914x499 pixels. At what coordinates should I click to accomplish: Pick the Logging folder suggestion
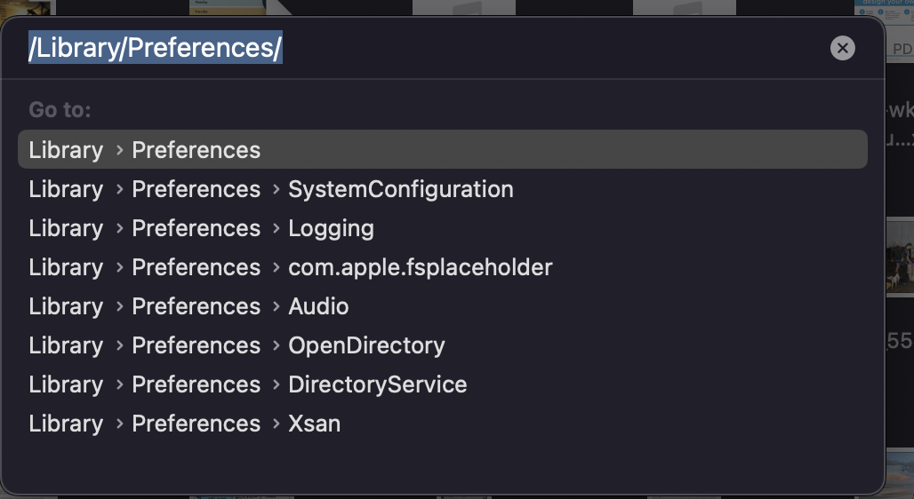pyautogui.click(x=331, y=228)
